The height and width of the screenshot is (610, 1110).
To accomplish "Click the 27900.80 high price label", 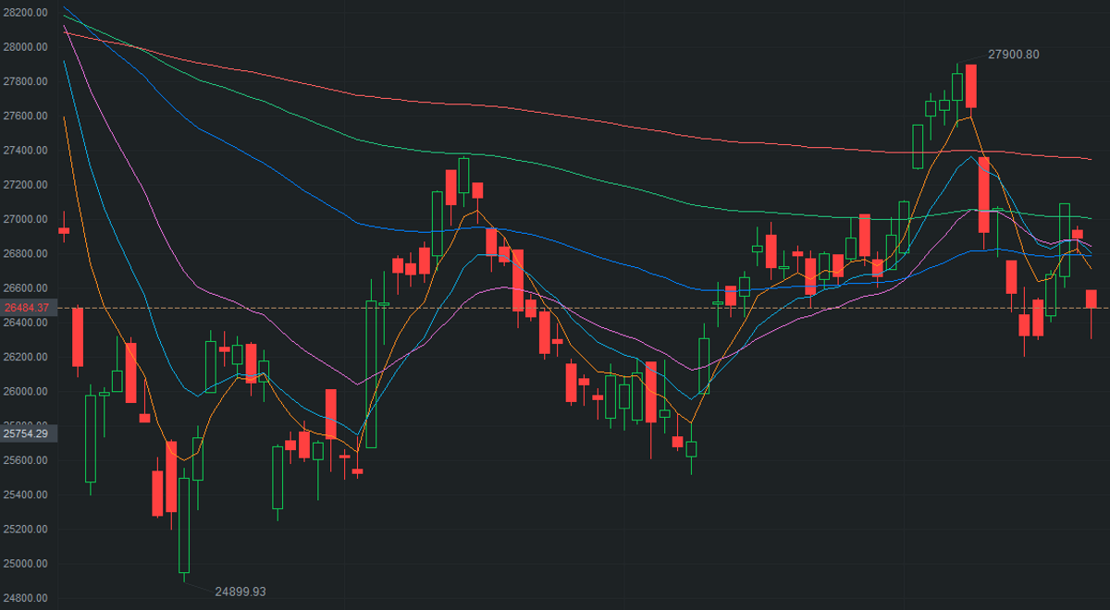I will 1013,55.
